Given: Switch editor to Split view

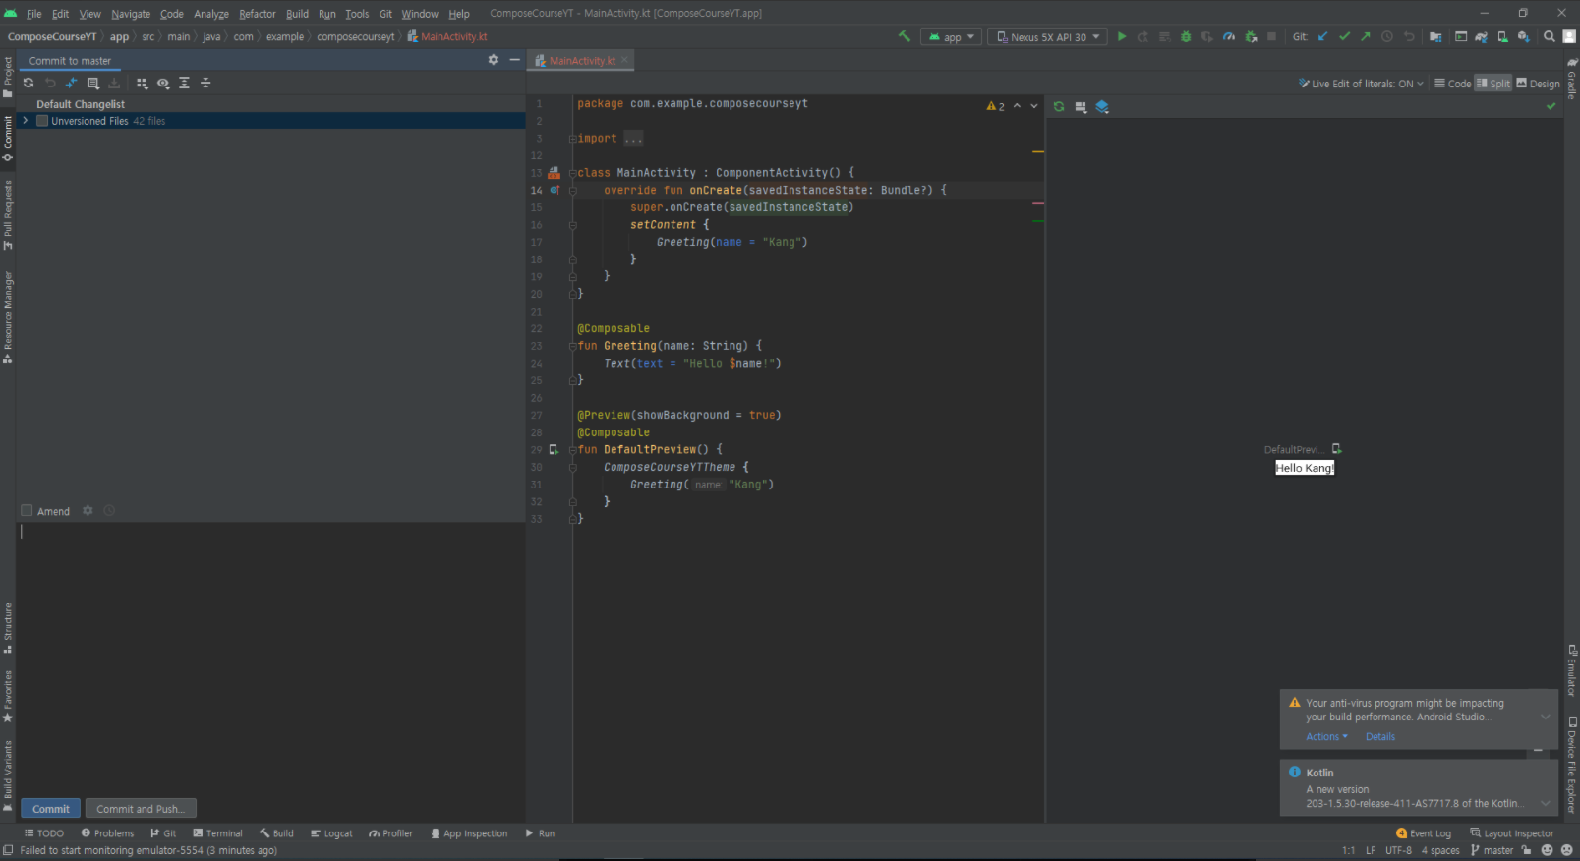Looking at the screenshot, I should tap(1492, 84).
